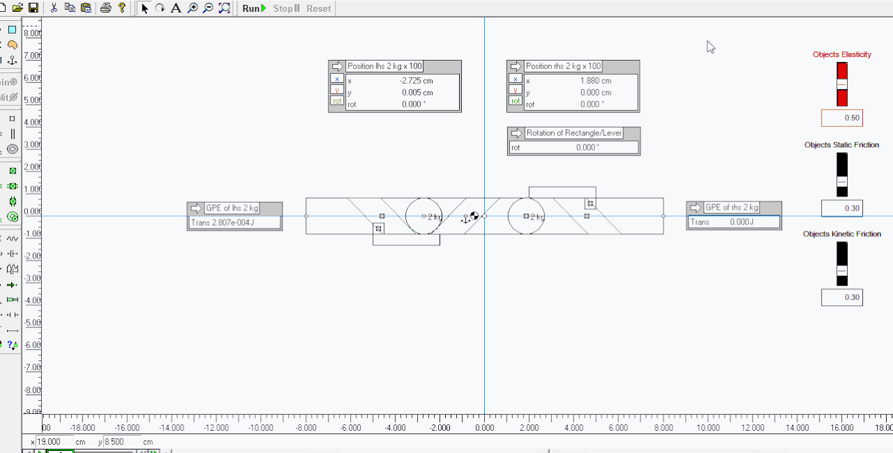Image resolution: width=893 pixels, height=453 pixels.
Task: Open help with the question mark icon
Action: point(122,8)
